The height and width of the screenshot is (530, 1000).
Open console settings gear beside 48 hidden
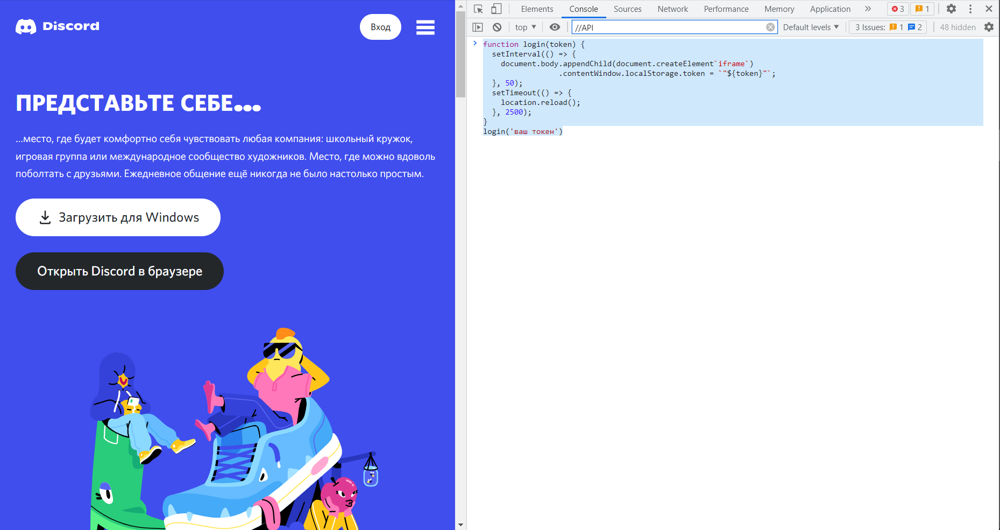(989, 27)
